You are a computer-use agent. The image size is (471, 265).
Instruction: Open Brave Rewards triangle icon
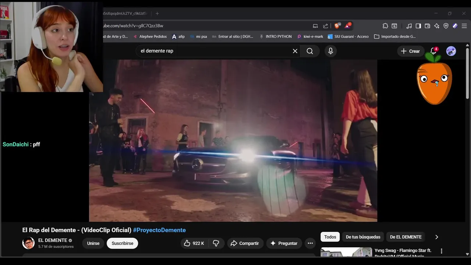click(348, 25)
